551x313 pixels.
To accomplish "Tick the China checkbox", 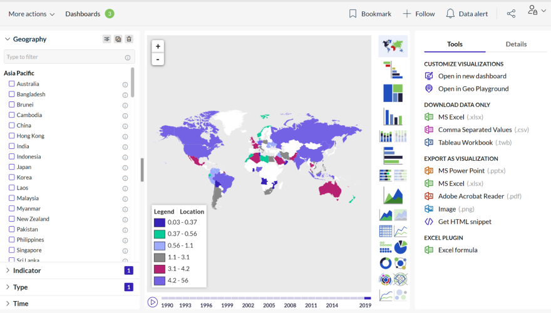I will tap(12, 125).
